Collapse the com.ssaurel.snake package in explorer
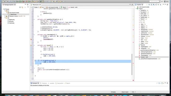Image resolution: width=171 pixels, height=96 pixels. point(7,13)
